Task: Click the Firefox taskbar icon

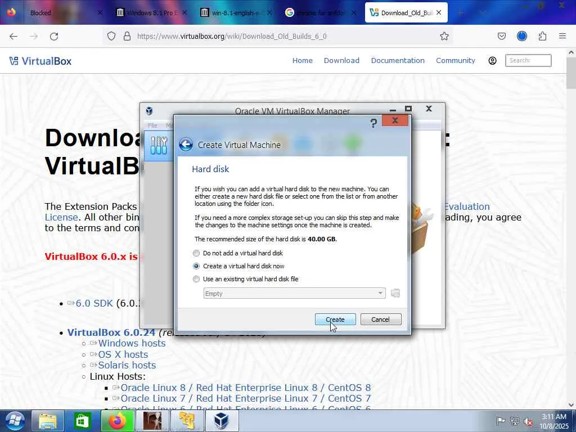Action: point(117,421)
